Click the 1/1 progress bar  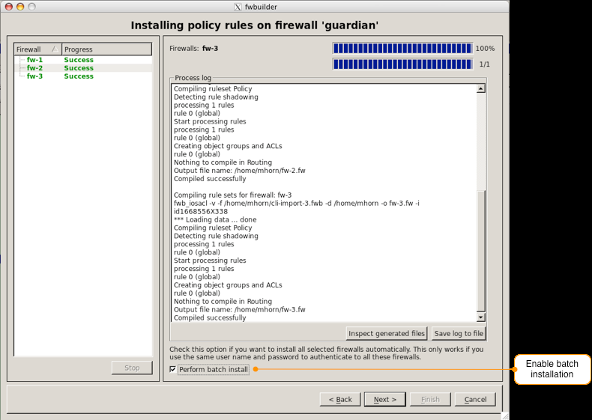(402, 64)
